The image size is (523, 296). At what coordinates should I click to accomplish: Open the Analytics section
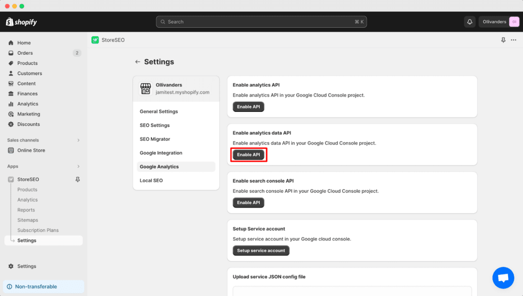(x=26, y=104)
